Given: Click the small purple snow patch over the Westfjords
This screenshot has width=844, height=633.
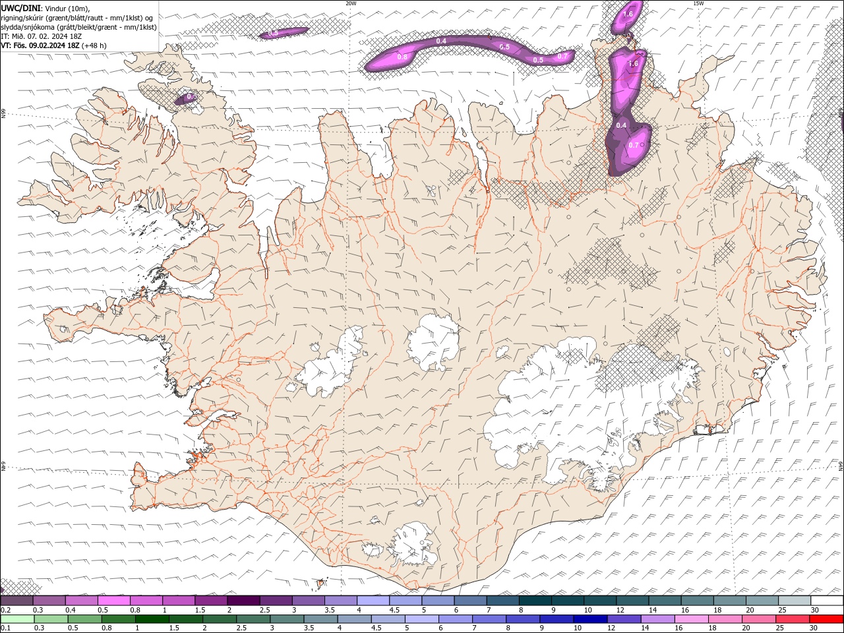Looking at the screenshot, I should tap(187, 99).
